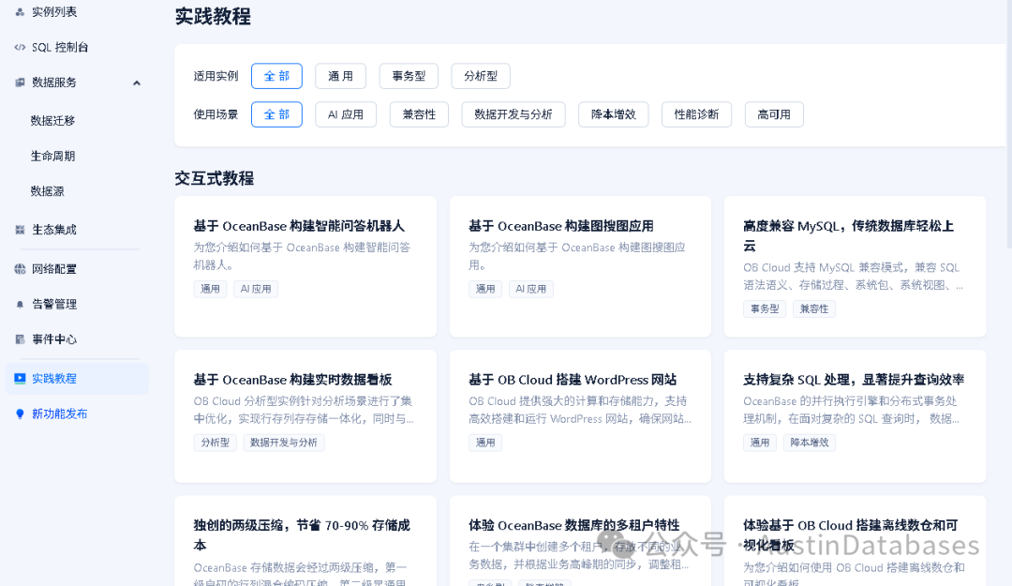Collapse the 数据服务 menu chevron

click(136, 83)
